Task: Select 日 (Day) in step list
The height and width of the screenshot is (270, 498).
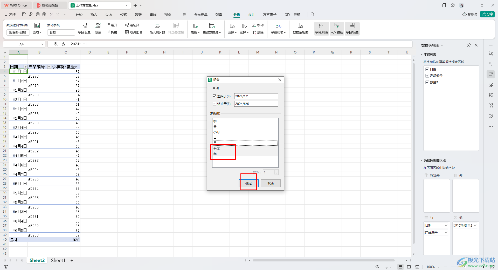Action: pyautogui.click(x=245, y=138)
